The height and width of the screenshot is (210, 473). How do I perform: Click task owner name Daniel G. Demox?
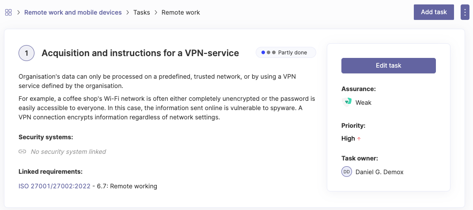tap(379, 172)
